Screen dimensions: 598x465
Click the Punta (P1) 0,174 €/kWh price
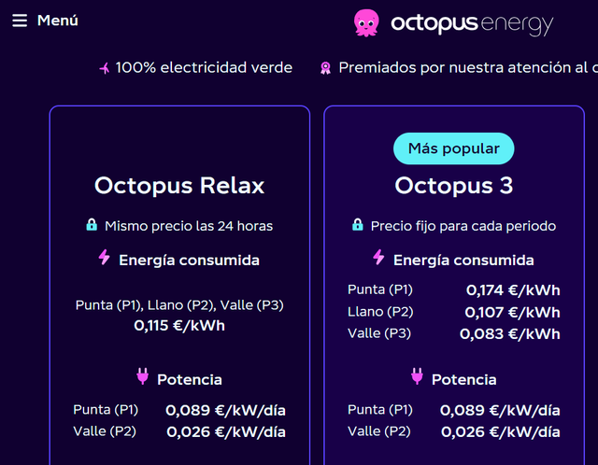513,290
